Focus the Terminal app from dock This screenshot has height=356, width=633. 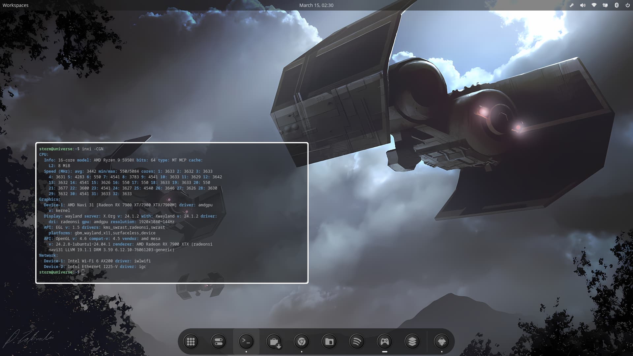(x=246, y=342)
